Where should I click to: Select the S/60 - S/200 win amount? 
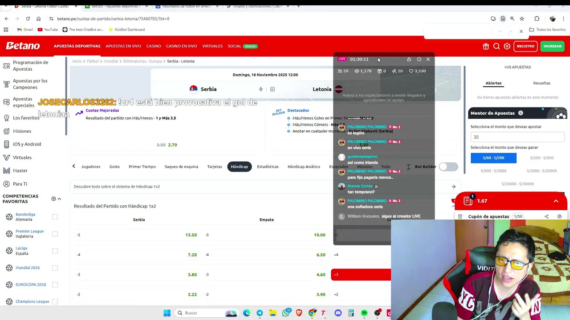click(493, 158)
